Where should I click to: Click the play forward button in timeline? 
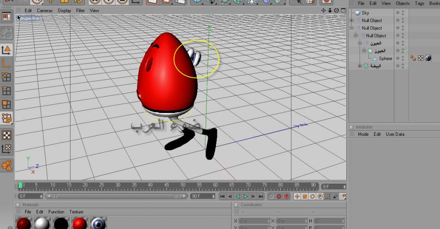click(x=246, y=196)
